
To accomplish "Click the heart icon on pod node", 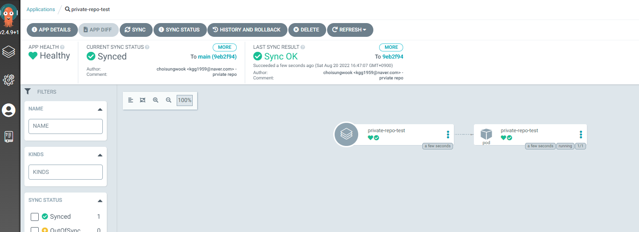I will (504, 138).
